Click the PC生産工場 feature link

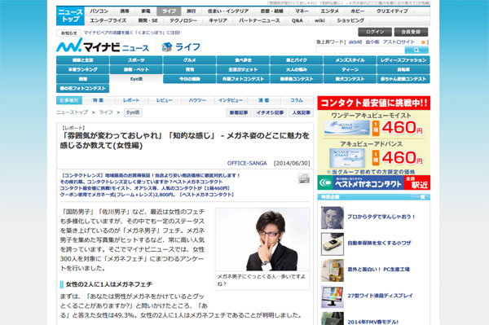(379, 270)
